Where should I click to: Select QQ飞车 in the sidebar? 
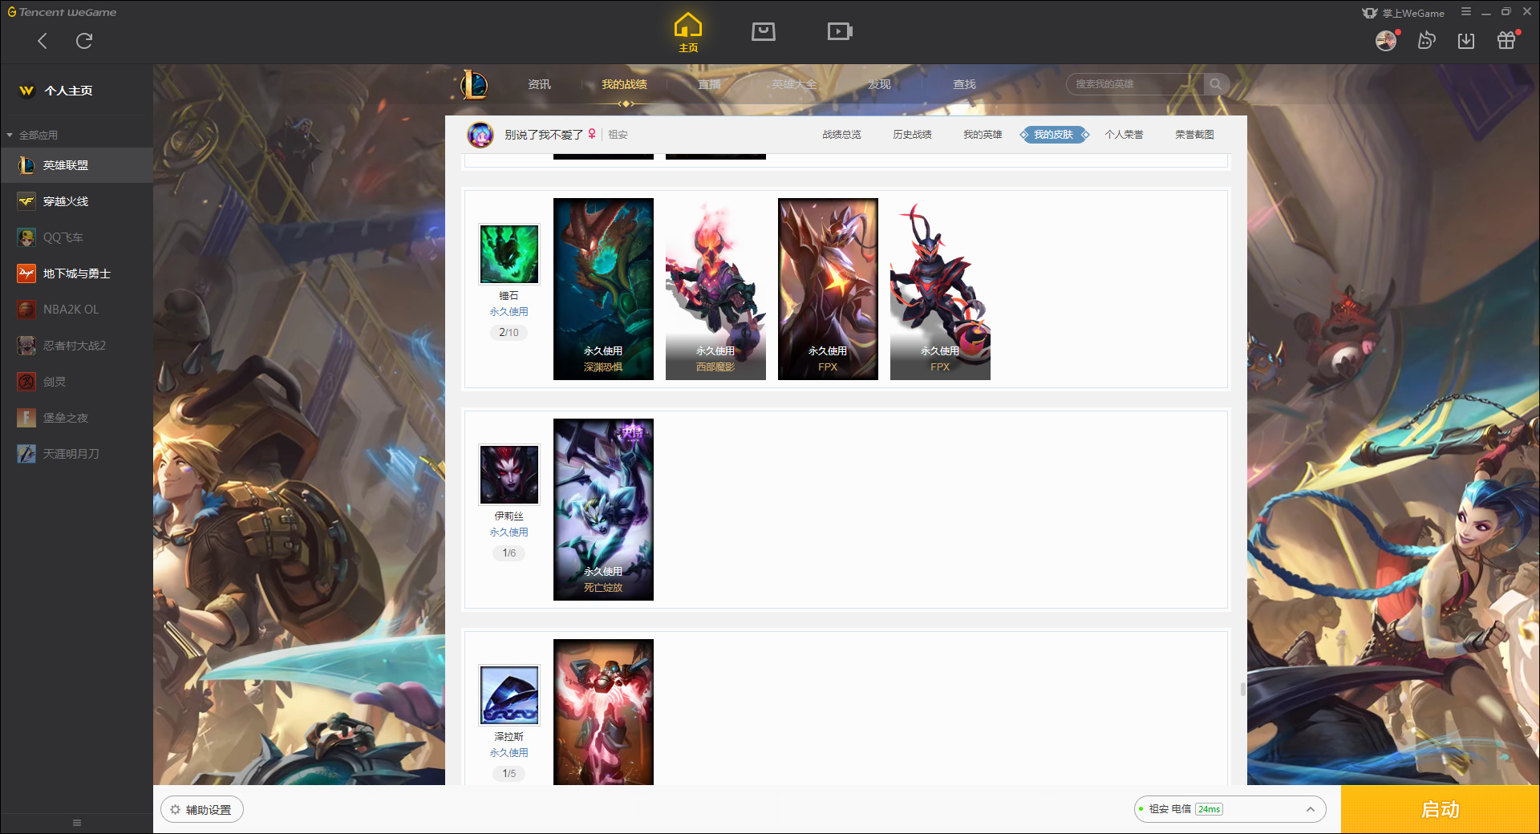76,237
